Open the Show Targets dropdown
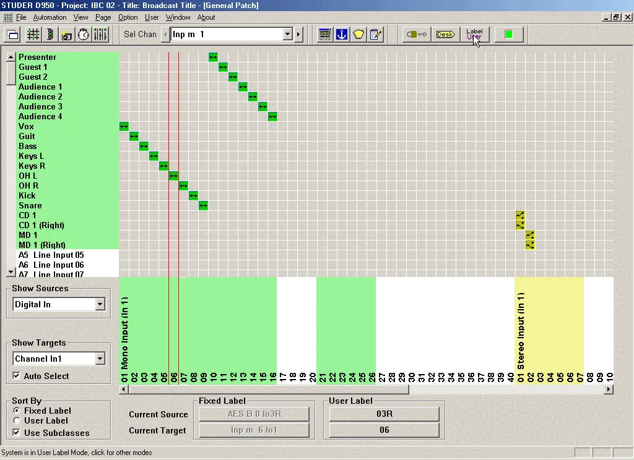The width and height of the screenshot is (634, 460). click(x=100, y=358)
